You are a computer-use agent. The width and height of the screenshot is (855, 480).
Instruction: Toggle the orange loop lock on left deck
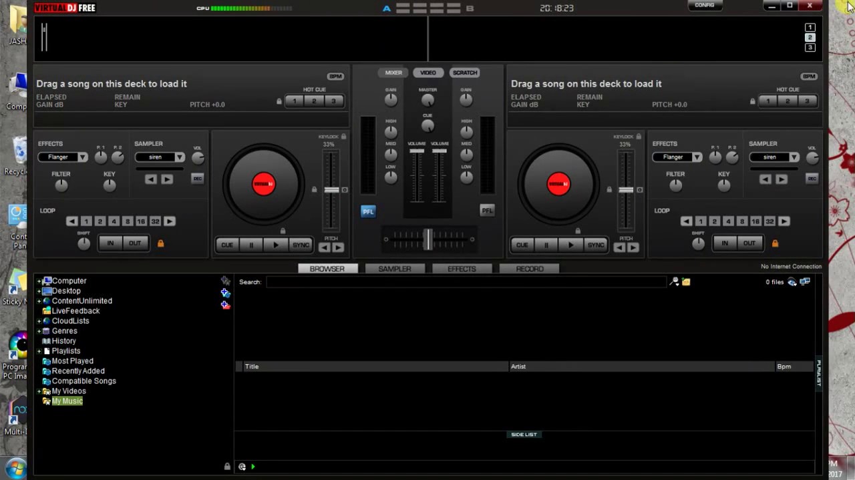tap(160, 243)
